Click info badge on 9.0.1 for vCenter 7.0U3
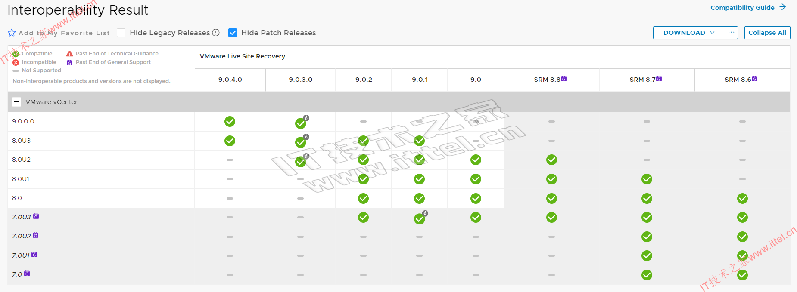 tap(425, 213)
